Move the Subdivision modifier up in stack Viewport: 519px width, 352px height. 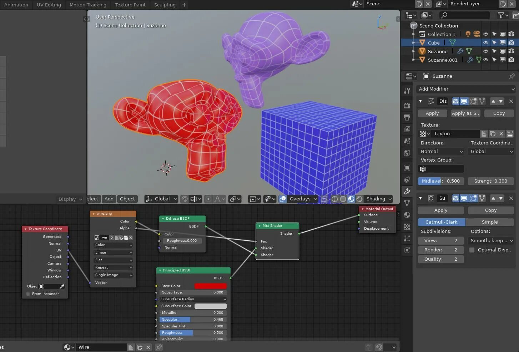(493, 198)
